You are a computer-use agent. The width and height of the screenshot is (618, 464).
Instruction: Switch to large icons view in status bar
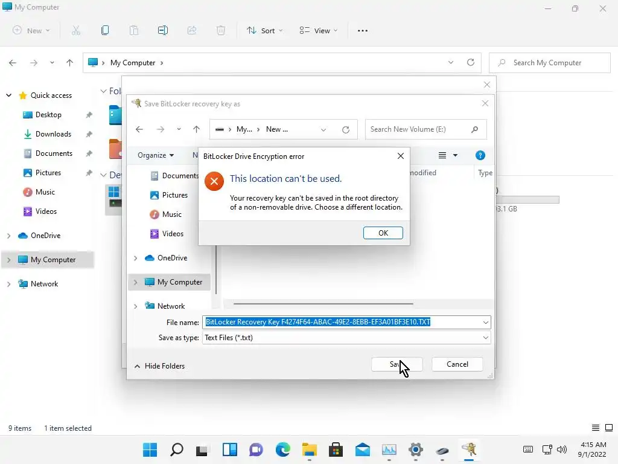pos(609,428)
